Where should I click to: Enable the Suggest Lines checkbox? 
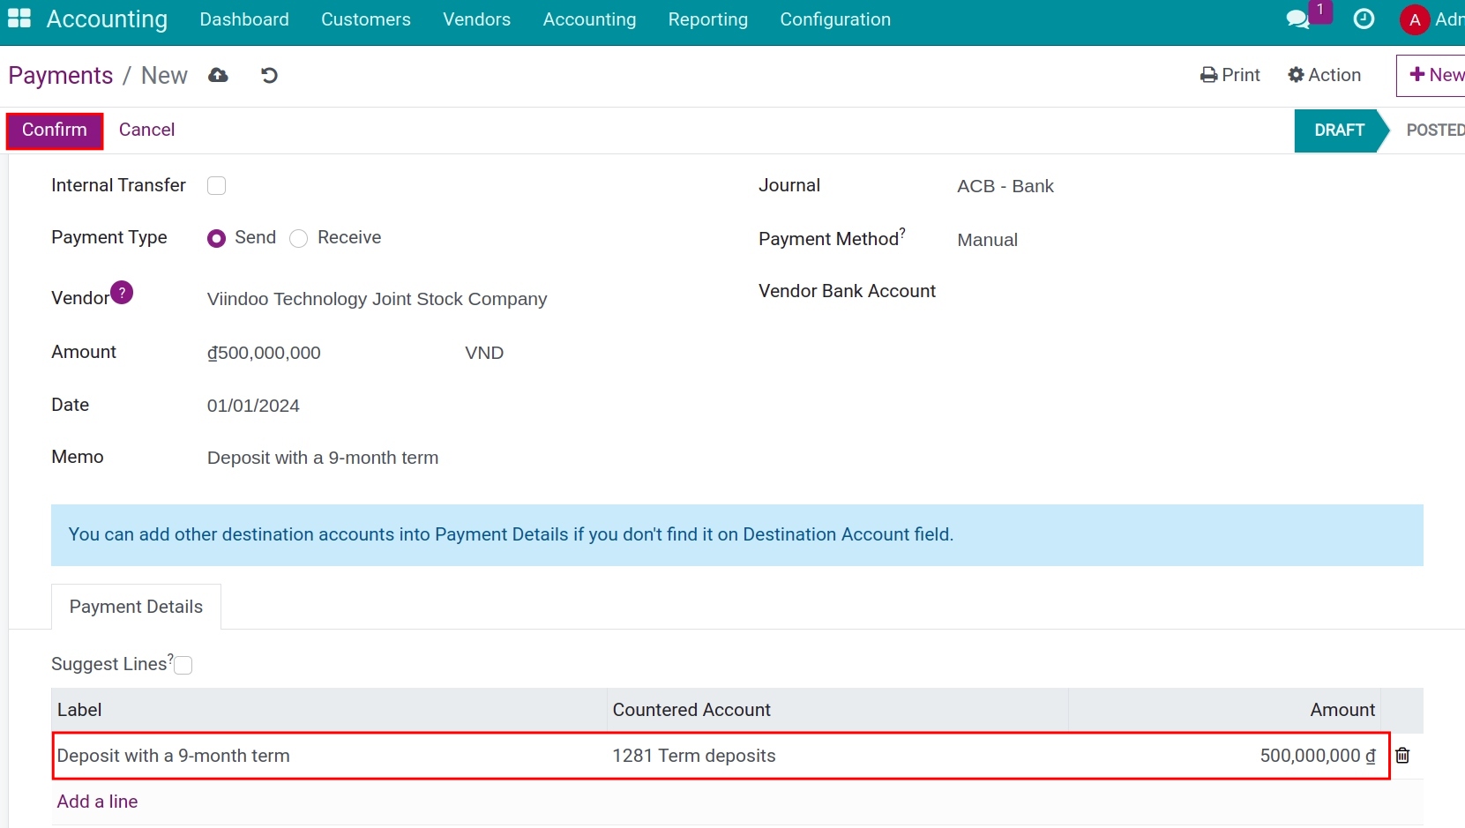(183, 666)
